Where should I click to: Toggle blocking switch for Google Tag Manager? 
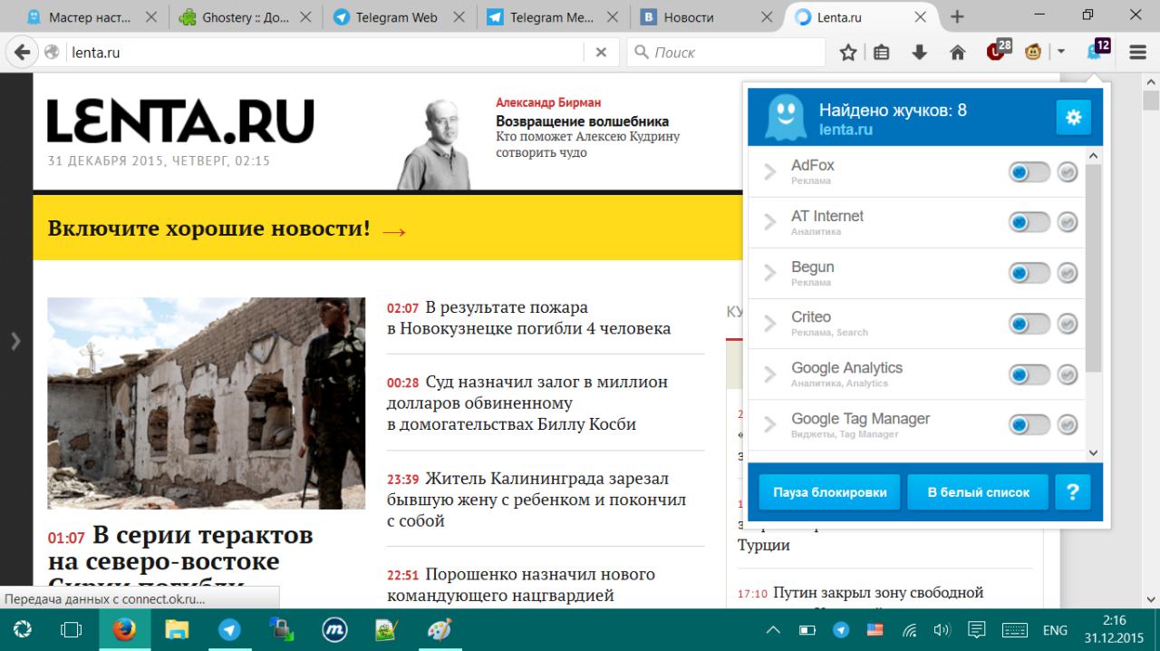point(1029,424)
